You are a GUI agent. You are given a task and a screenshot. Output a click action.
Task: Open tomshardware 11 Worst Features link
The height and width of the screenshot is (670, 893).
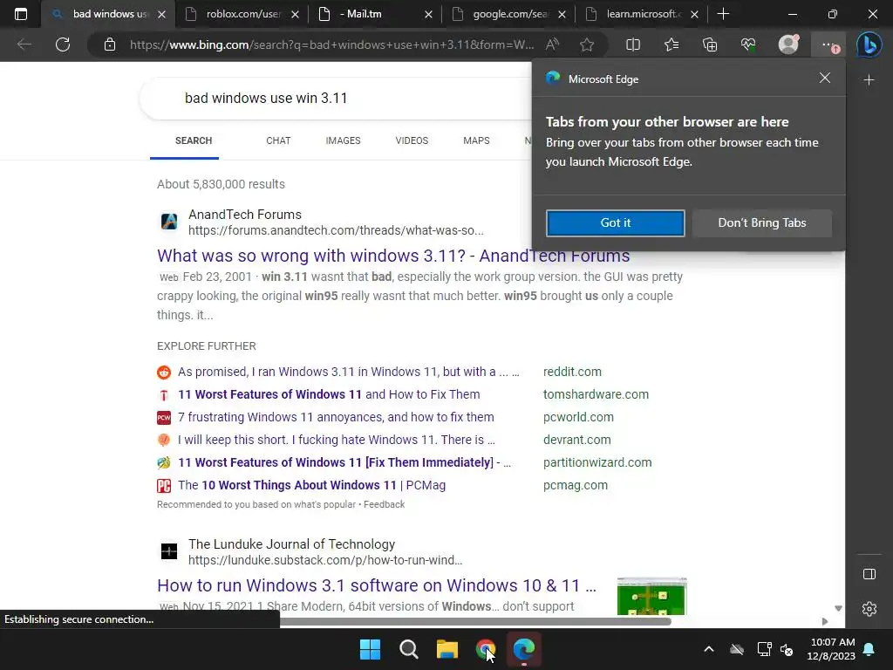pos(329,394)
